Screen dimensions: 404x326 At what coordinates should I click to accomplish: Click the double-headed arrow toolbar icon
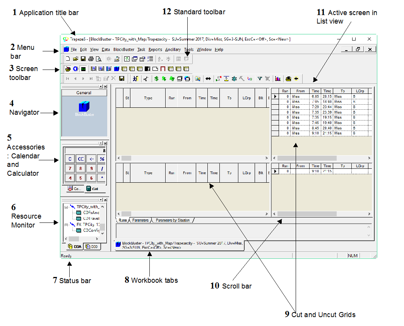pos(208,78)
